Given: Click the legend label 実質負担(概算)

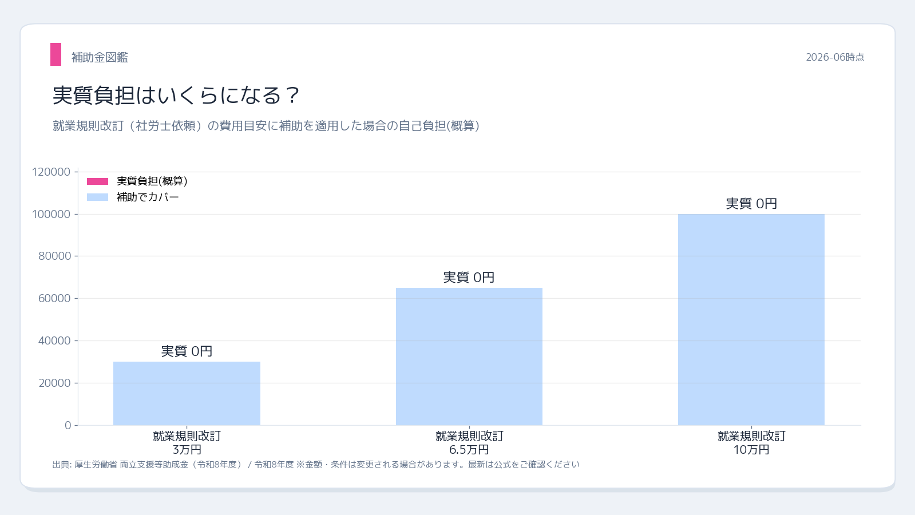Looking at the screenshot, I should tap(152, 181).
